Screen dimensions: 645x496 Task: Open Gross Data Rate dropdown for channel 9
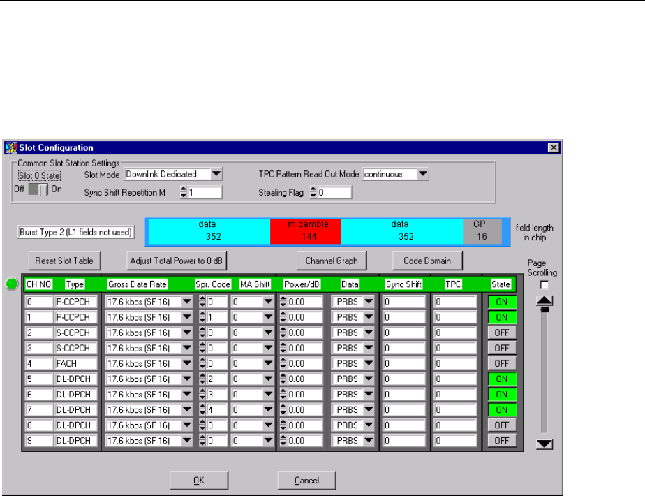click(187, 441)
